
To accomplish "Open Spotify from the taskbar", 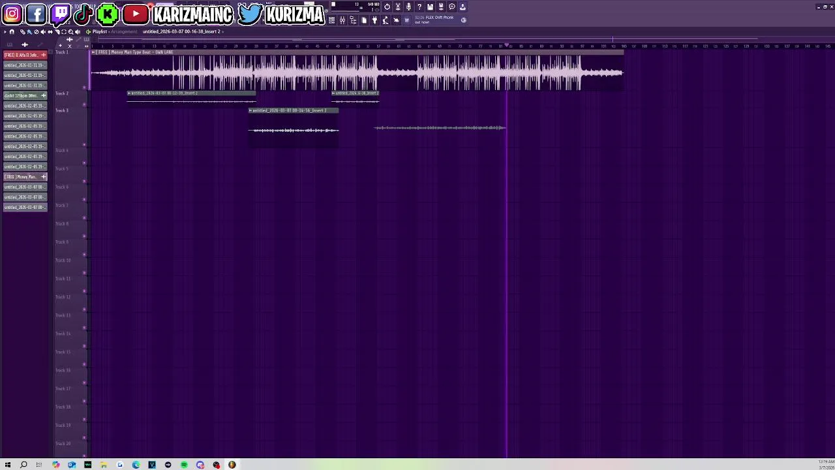I will point(184,465).
